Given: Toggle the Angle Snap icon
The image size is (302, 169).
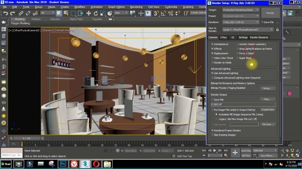Looking at the screenshot, I should click(x=163, y=13).
